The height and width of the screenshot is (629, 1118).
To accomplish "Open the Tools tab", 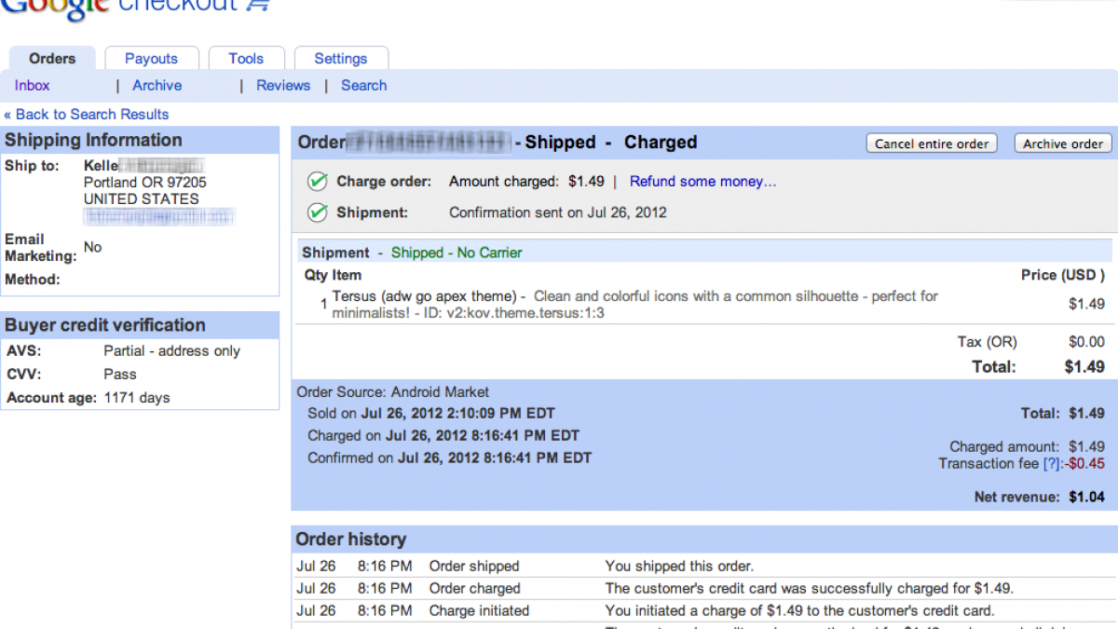I will pyautogui.click(x=246, y=59).
